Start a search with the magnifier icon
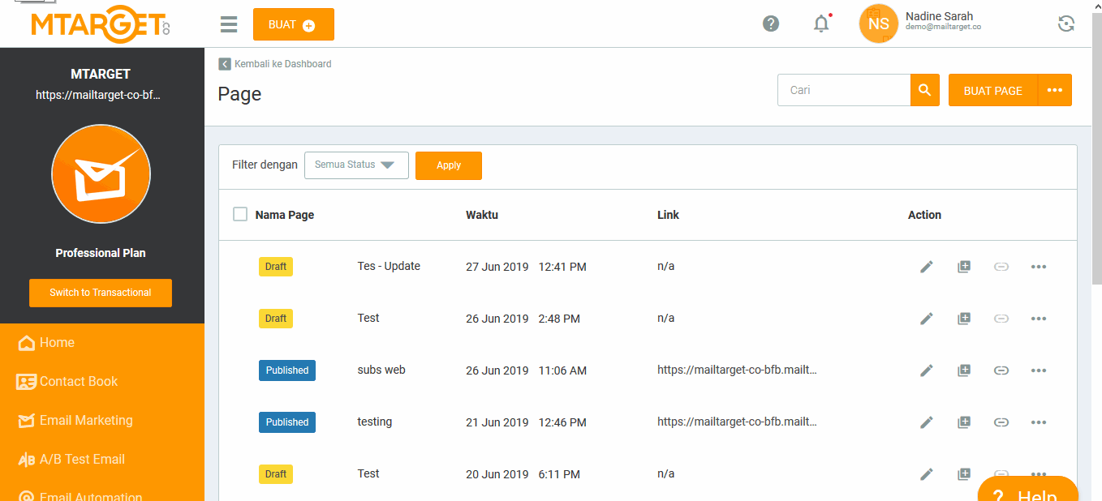 pyautogui.click(x=924, y=90)
